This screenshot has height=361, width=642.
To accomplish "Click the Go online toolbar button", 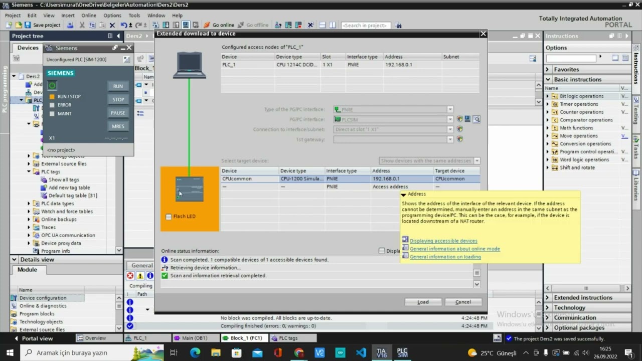I will point(219,25).
